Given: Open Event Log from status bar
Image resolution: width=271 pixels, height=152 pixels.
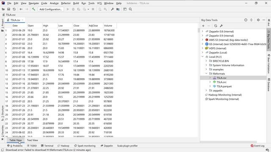Looking at the screenshot, I should pyautogui.click(x=257, y=146).
